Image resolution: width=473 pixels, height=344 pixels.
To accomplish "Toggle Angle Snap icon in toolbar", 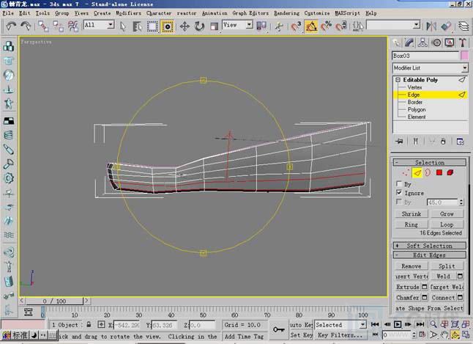I will click(x=311, y=26).
